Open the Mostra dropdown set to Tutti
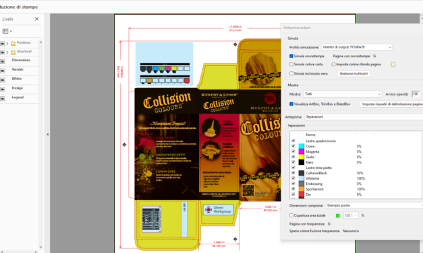 (343, 94)
